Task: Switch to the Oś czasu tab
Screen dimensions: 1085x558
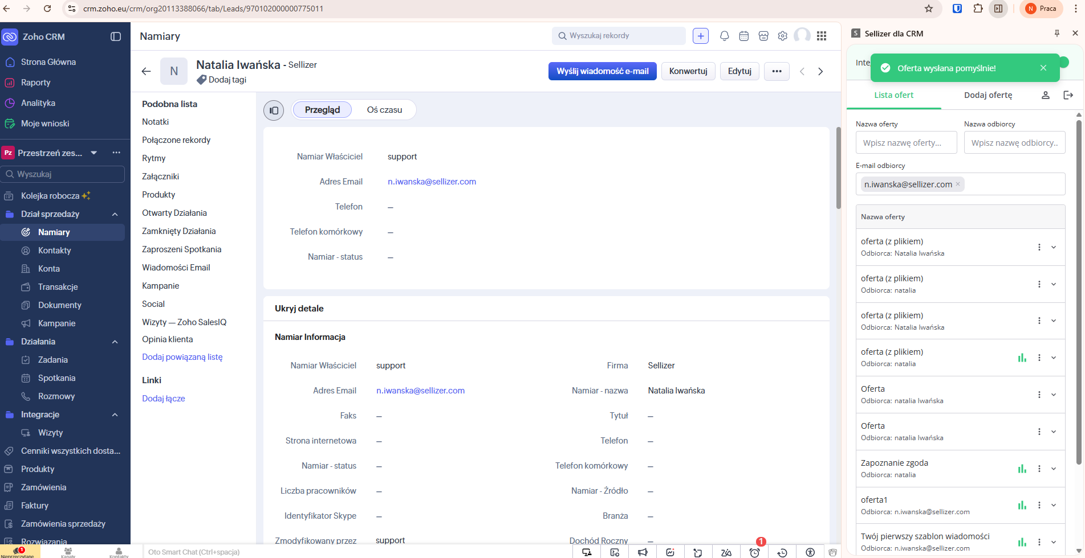Action: pos(384,110)
